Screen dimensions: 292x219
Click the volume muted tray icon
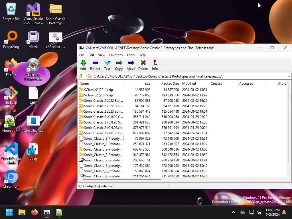(259, 212)
